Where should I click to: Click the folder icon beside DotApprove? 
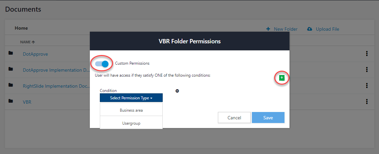tap(11, 53)
